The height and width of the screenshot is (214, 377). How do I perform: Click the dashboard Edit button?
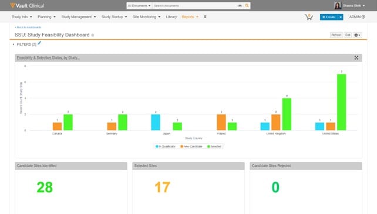(348, 35)
